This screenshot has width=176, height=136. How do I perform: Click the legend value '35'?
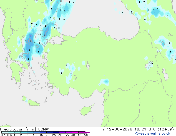(x=67, y=135)
